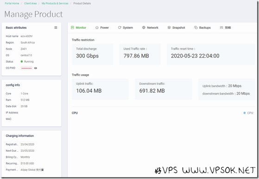This screenshot has width=259, height=179.
Task: Select the Region value South Africa
Action: 28,43
